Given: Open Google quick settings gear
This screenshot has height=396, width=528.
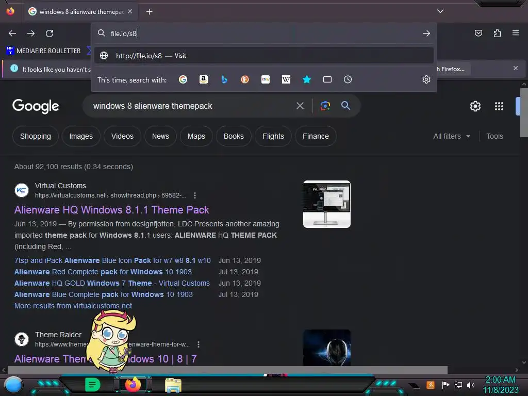Looking at the screenshot, I should (475, 106).
